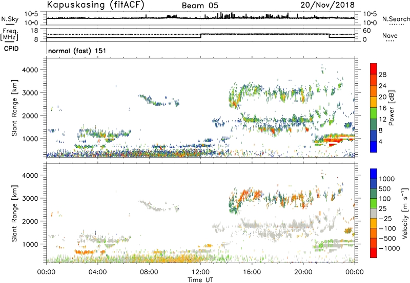This screenshot has height=283, width=410.
Task: Click the blue bottom of power colorbar
Action: [374, 148]
